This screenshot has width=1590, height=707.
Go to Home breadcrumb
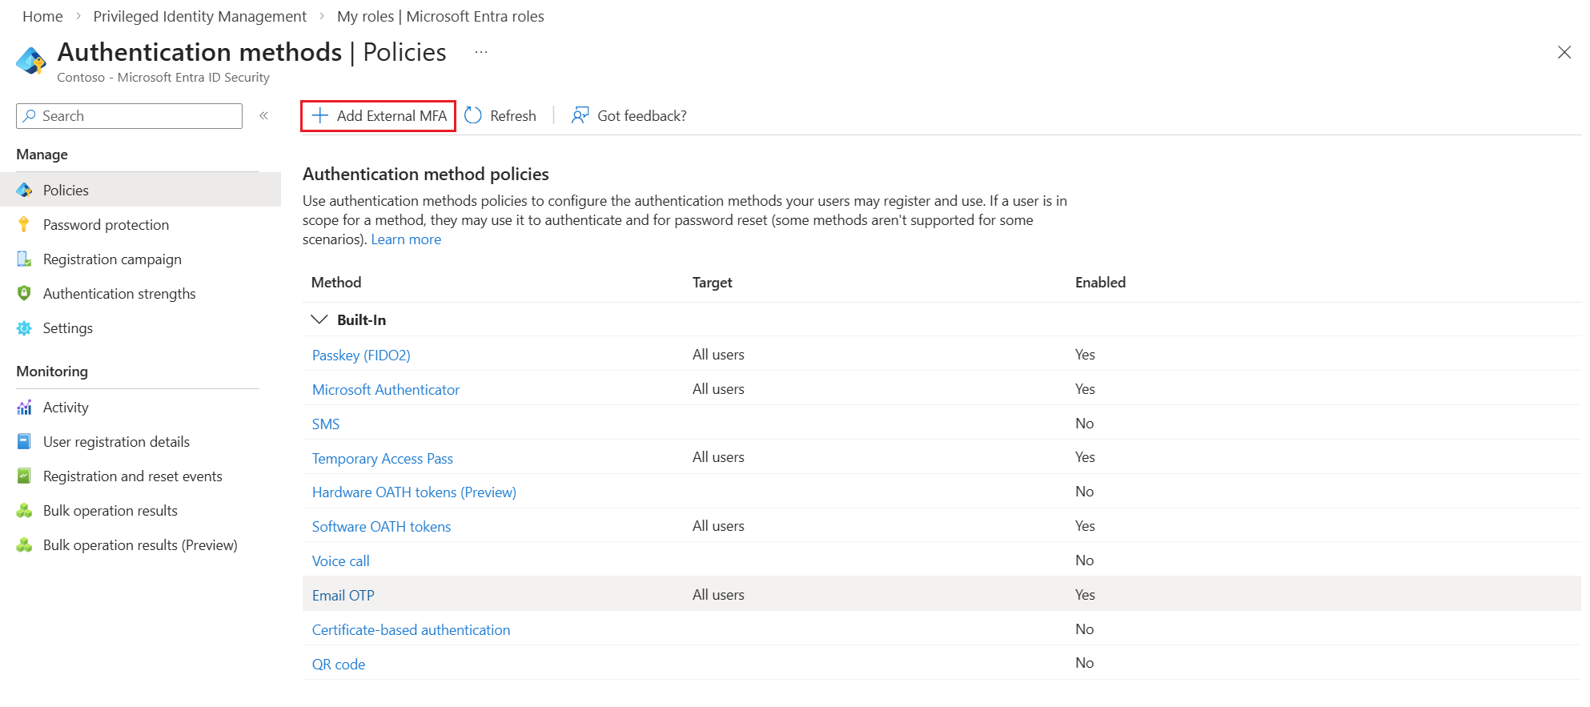pos(42,16)
